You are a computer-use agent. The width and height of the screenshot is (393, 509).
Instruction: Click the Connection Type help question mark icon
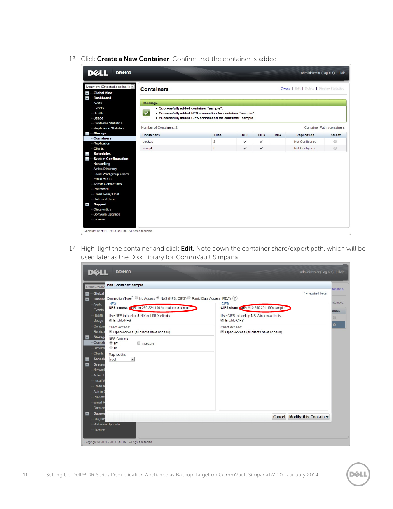click(x=235, y=298)
